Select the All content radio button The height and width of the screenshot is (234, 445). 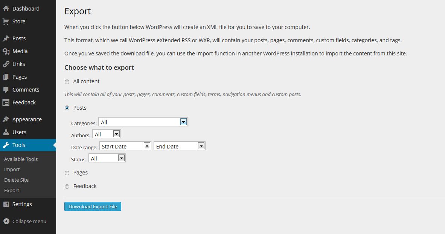click(67, 82)
